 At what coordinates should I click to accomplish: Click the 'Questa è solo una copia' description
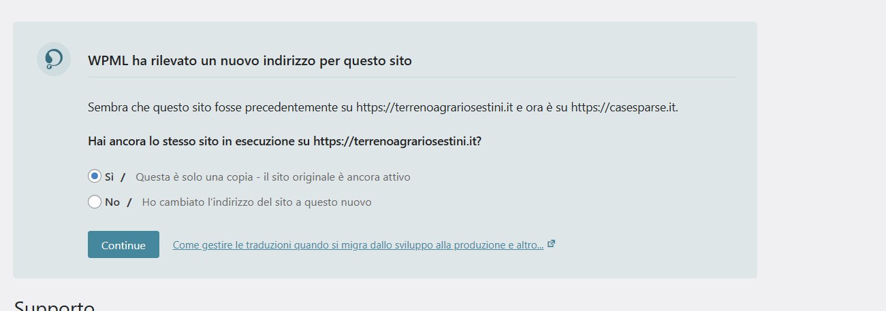click(273, 177)
